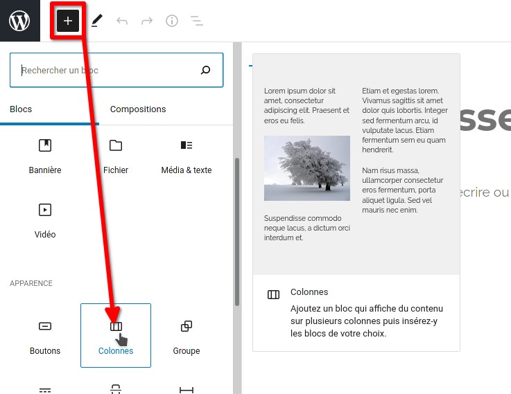
Task: Click the Undo arrow icon
Action: point(122,21)
